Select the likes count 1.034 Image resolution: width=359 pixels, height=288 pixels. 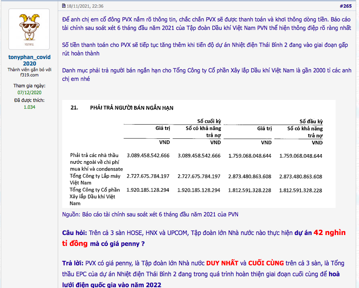coord(29,107)
